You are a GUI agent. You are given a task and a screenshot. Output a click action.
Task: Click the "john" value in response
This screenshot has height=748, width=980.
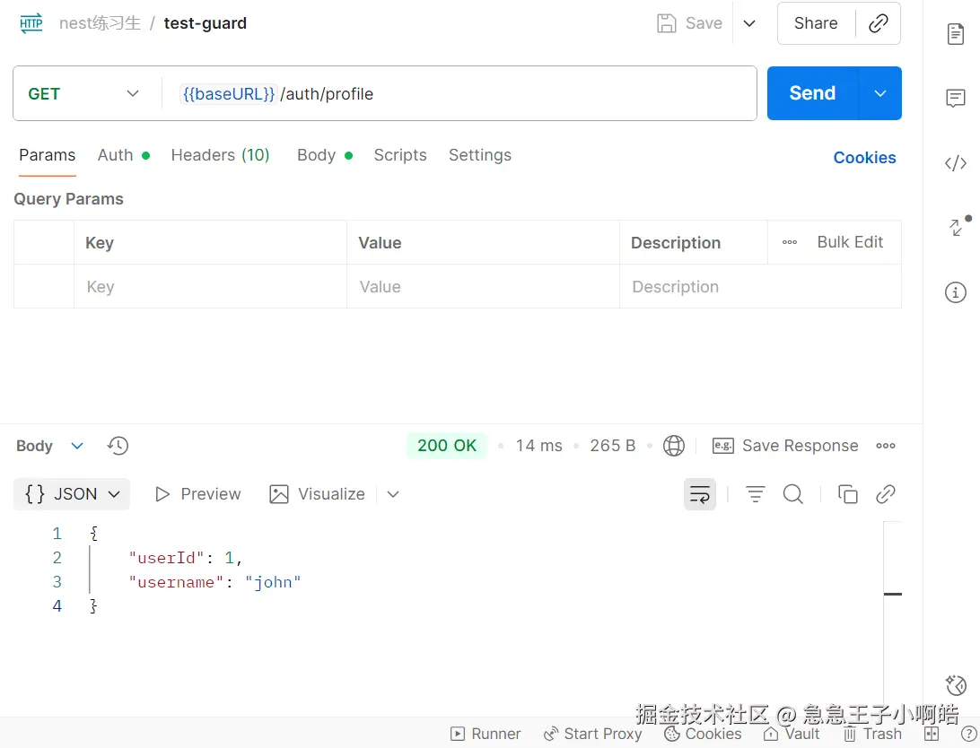273,582
